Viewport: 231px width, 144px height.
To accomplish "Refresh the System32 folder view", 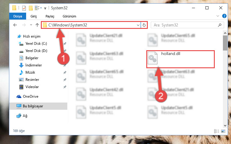I will 144,25.
